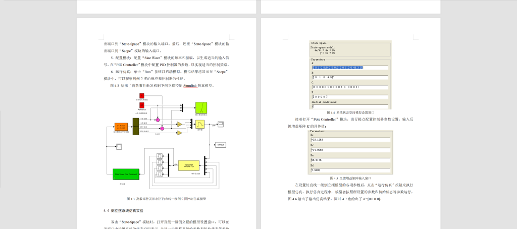Click the text K=[0 0 0 0] on the right page

371,199
